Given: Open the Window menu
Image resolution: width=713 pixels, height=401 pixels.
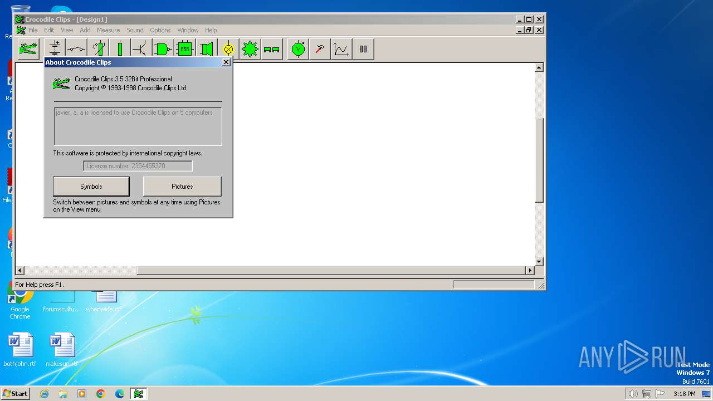Looking at the screenshot, I should click(188, 30).
